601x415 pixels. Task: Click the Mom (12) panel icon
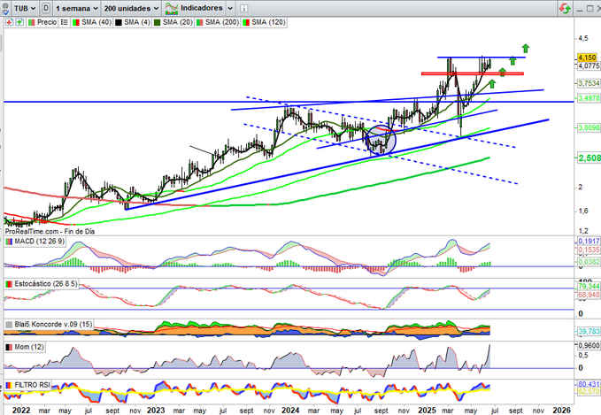tap(9, 347)
